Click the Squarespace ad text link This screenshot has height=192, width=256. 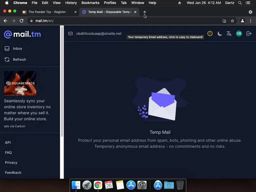27,110
